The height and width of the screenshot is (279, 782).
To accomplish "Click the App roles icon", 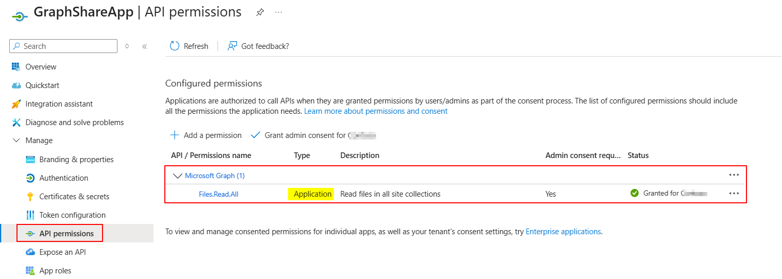I will point(30,271).
